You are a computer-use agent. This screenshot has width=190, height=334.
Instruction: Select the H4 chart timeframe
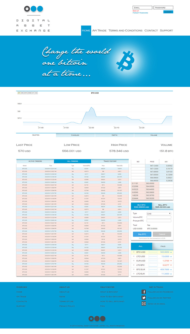click(x=36, y=93)
